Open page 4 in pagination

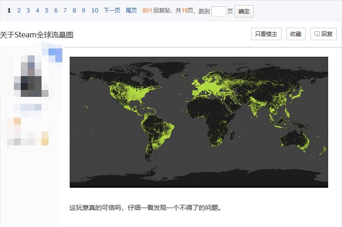(37, 11)
